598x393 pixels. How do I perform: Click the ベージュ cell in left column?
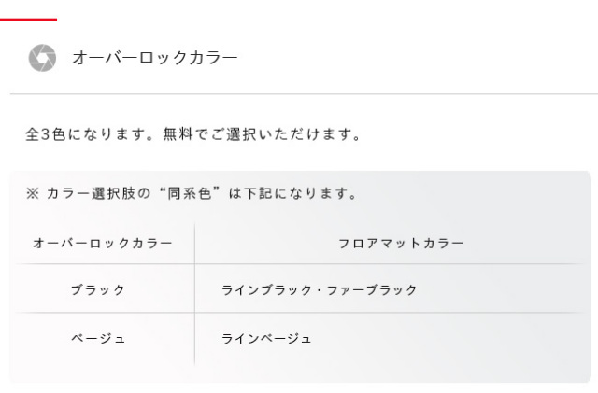[98, 338]
